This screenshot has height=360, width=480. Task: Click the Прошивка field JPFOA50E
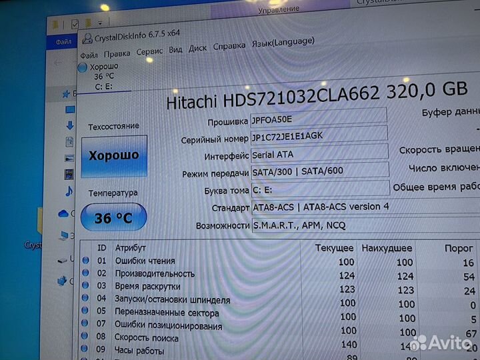pyautogui.click(x=319, y=117)
